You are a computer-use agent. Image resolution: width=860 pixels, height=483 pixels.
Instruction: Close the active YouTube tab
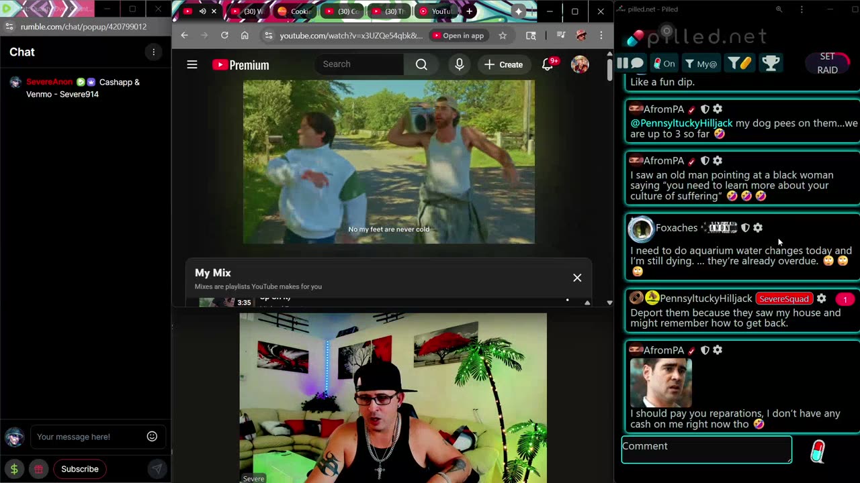[214, 11]
